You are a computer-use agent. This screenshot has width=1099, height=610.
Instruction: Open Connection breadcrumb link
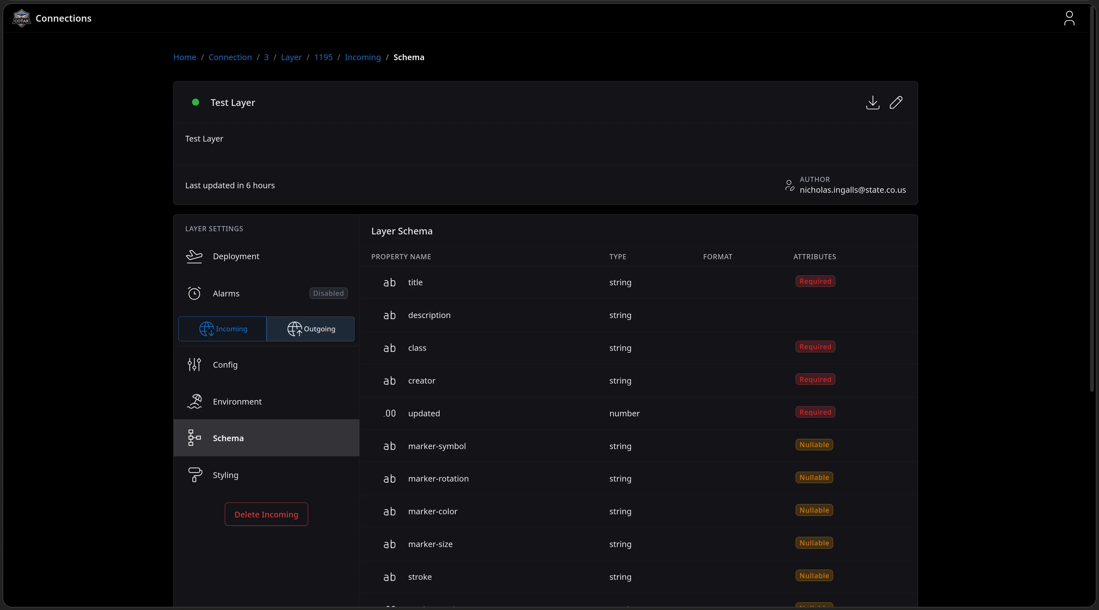click(x=230, y=57)
